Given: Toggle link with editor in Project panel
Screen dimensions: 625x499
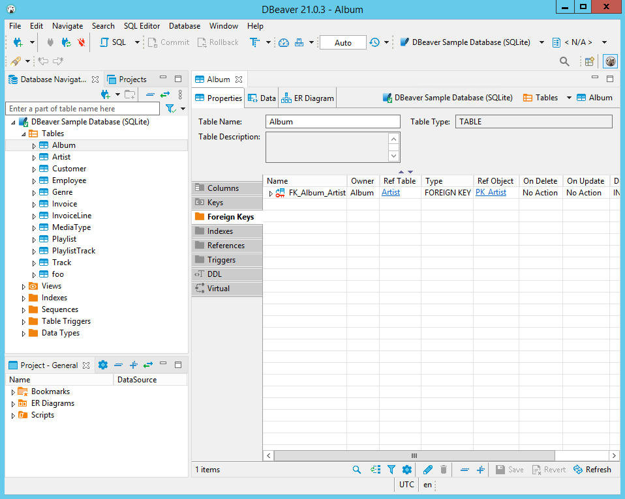Looking at the screenshot, I should coord(148,365).
